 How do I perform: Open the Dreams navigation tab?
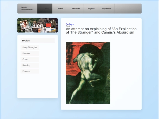60,9
